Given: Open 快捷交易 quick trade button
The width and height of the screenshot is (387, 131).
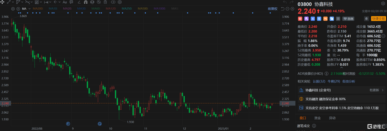Looking at the screenshot, I should tap(379, 19).
